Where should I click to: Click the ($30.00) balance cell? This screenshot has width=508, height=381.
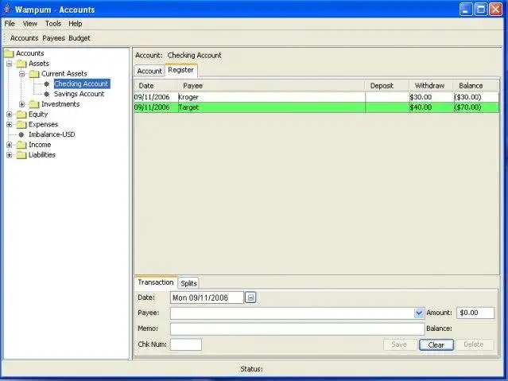(x=475, y=97)
